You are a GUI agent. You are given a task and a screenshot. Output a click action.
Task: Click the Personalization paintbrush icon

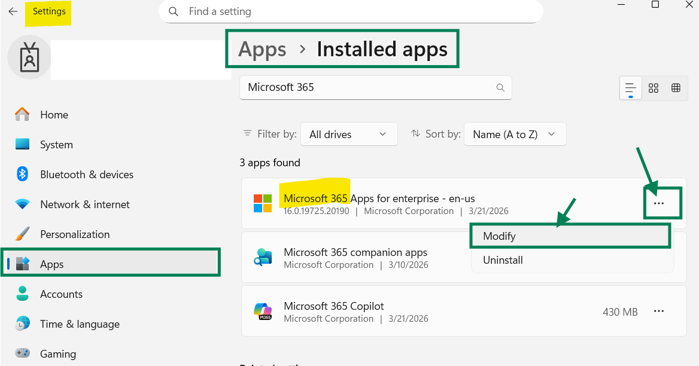coord(22,234)
